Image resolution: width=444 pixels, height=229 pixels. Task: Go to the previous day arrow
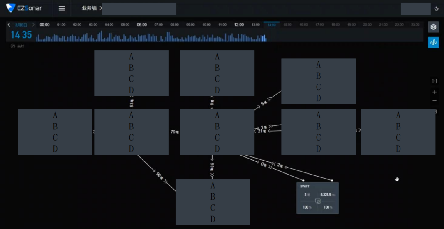[9, 25]
